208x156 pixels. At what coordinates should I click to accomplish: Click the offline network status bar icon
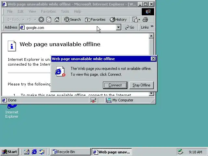click(x=93, y=100)
